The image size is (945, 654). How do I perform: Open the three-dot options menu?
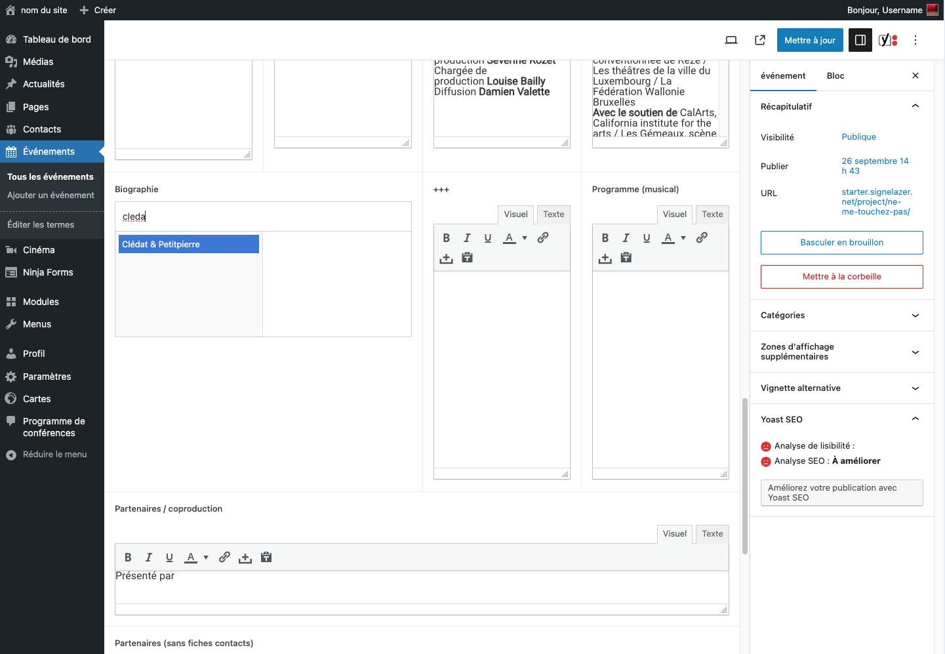915,40
